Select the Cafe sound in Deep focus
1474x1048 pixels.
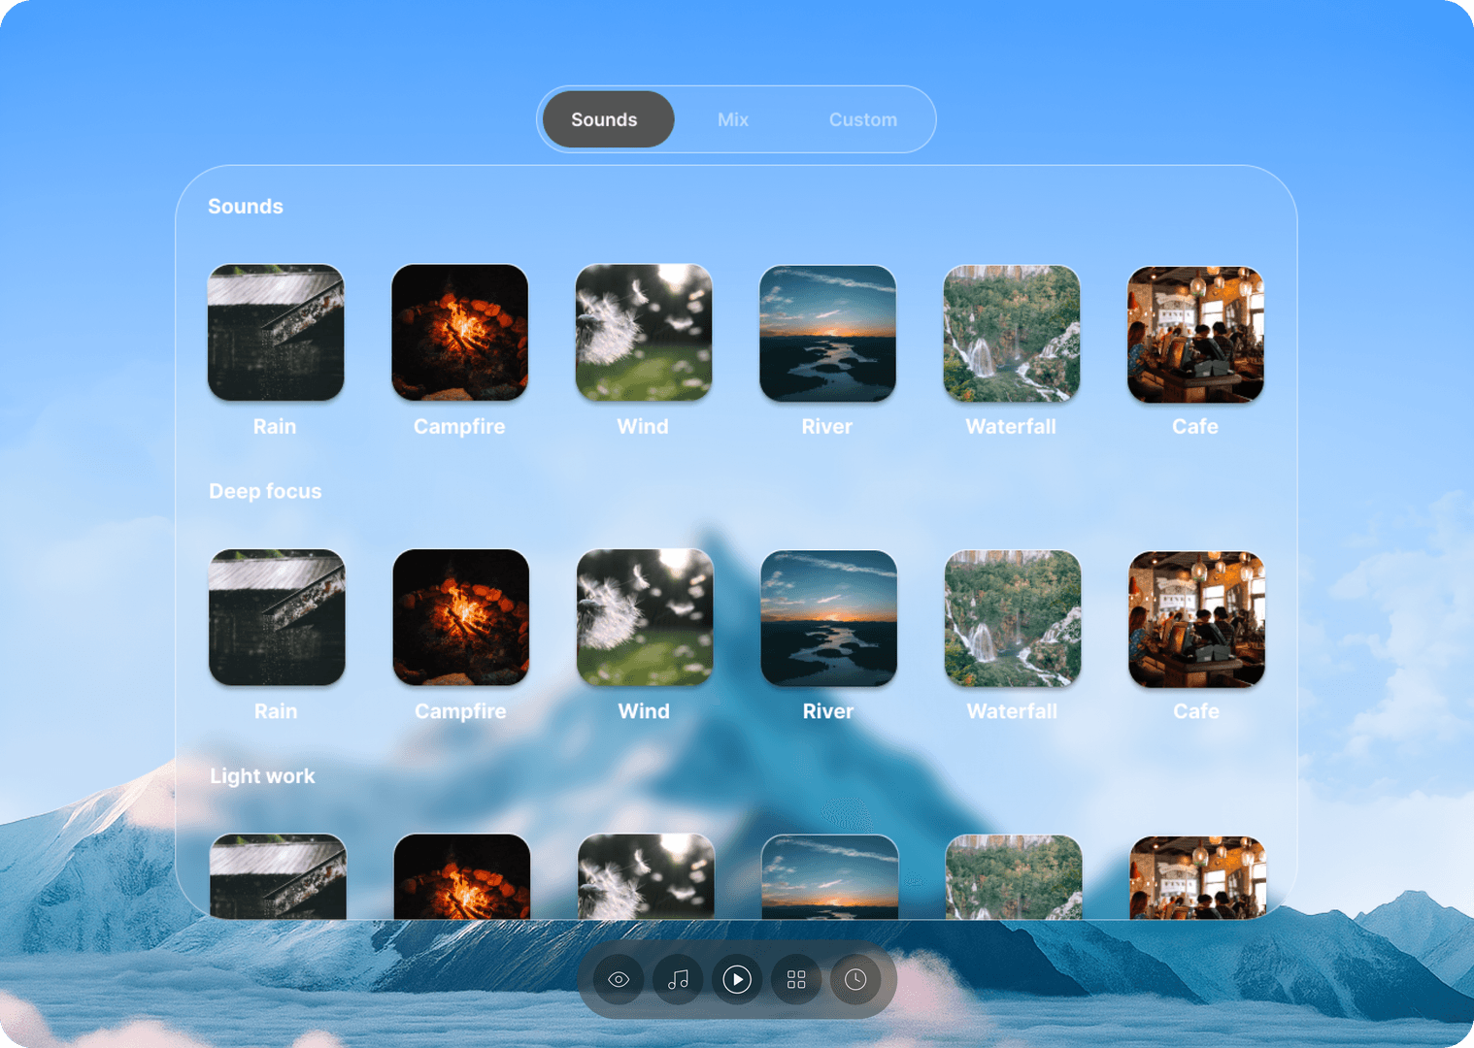pyautogui.click(x=1196, y=618)
